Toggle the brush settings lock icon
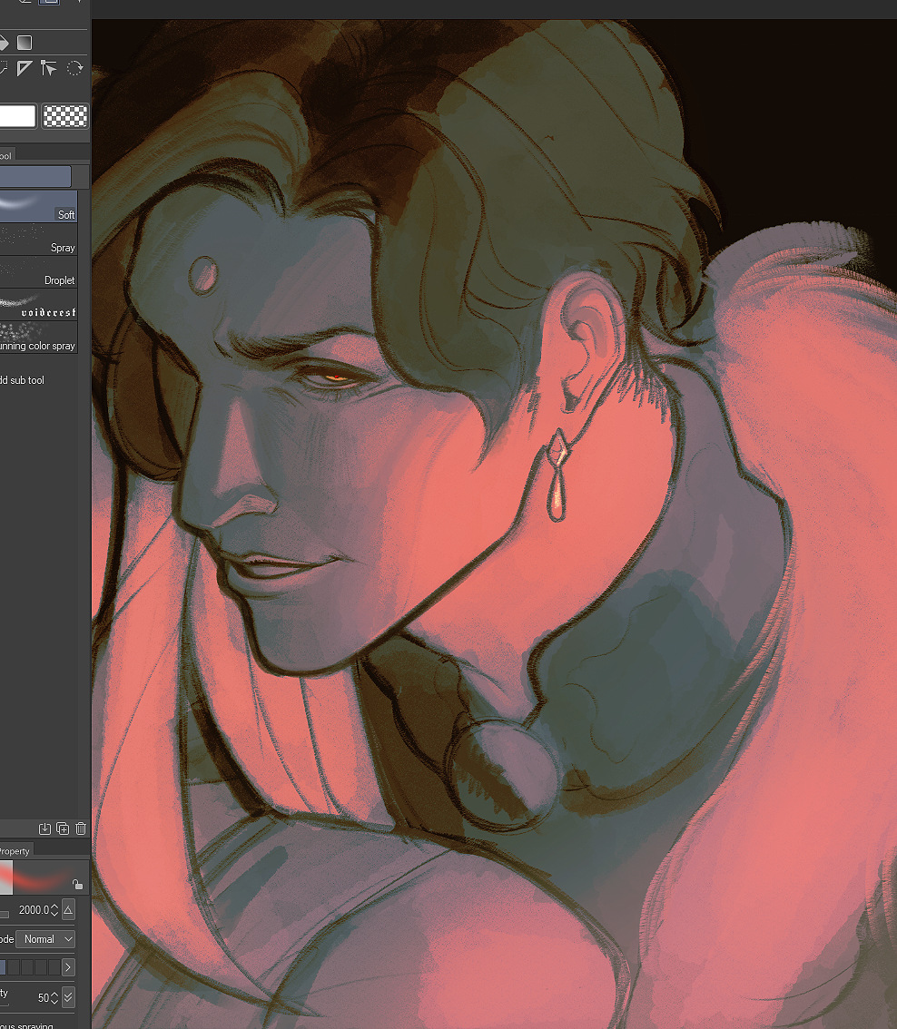 [x=78, y=884]
